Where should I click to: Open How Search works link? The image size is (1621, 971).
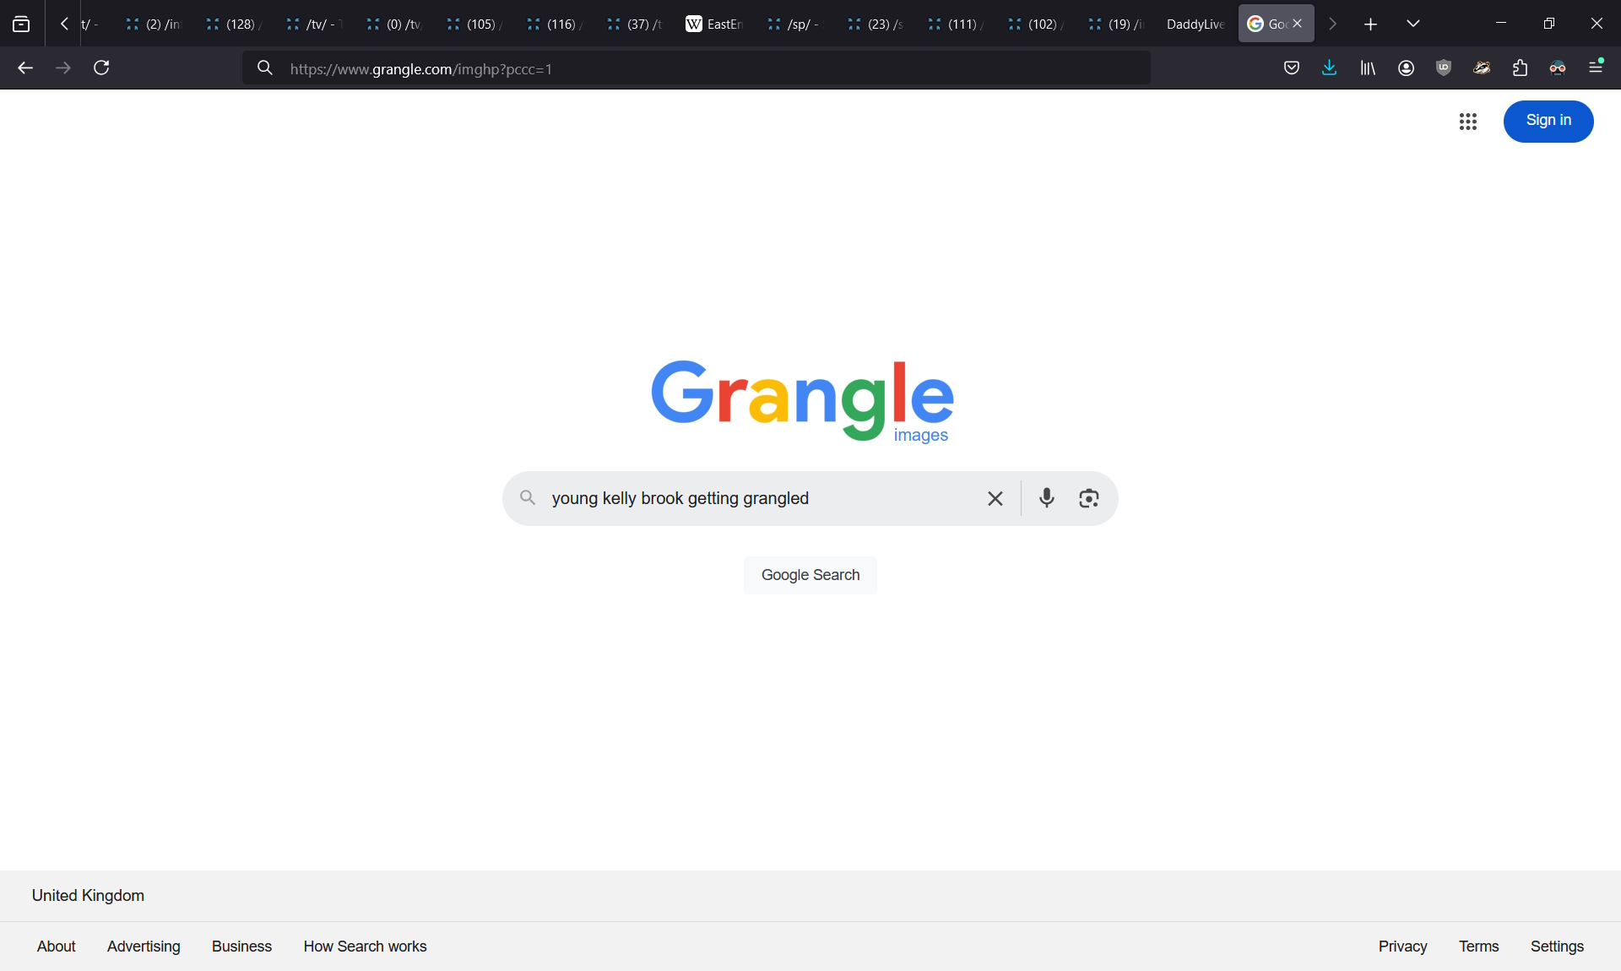point(365,947)
